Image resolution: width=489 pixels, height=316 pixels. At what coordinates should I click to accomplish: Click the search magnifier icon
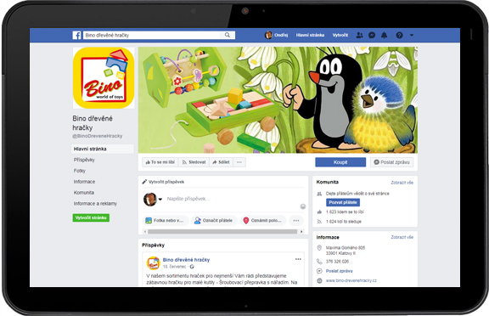coord(228,35)
